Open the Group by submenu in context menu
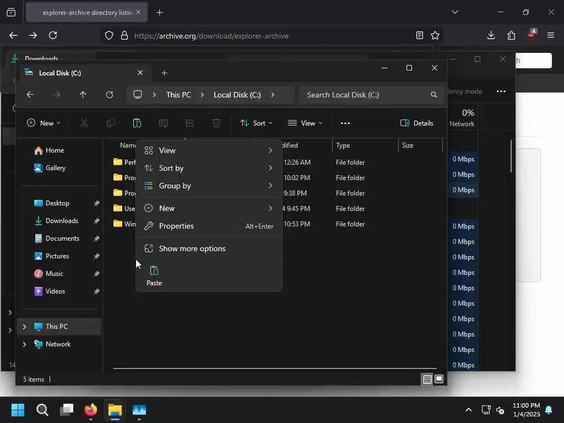Screen dimensions: 564x423 [x=209, y=186]
